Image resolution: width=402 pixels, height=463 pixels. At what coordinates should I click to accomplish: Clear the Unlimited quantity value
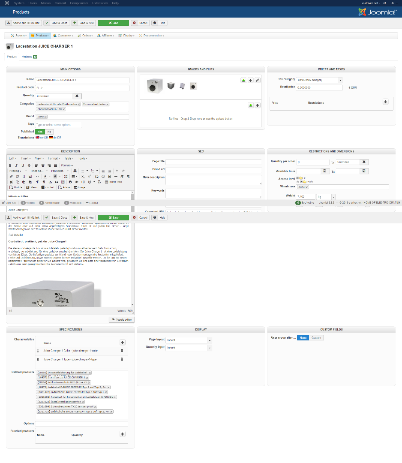click(77, 96)
